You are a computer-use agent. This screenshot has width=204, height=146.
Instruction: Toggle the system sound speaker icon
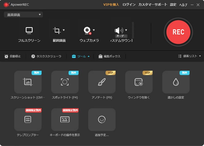(119, 31)
